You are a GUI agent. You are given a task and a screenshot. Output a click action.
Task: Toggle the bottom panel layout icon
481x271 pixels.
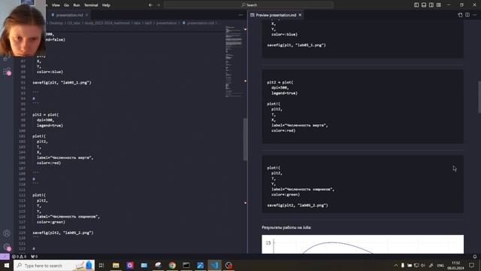[424, 5]
